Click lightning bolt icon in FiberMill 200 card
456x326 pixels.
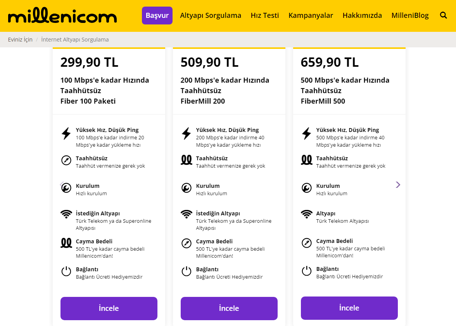(x=187, y=134)
